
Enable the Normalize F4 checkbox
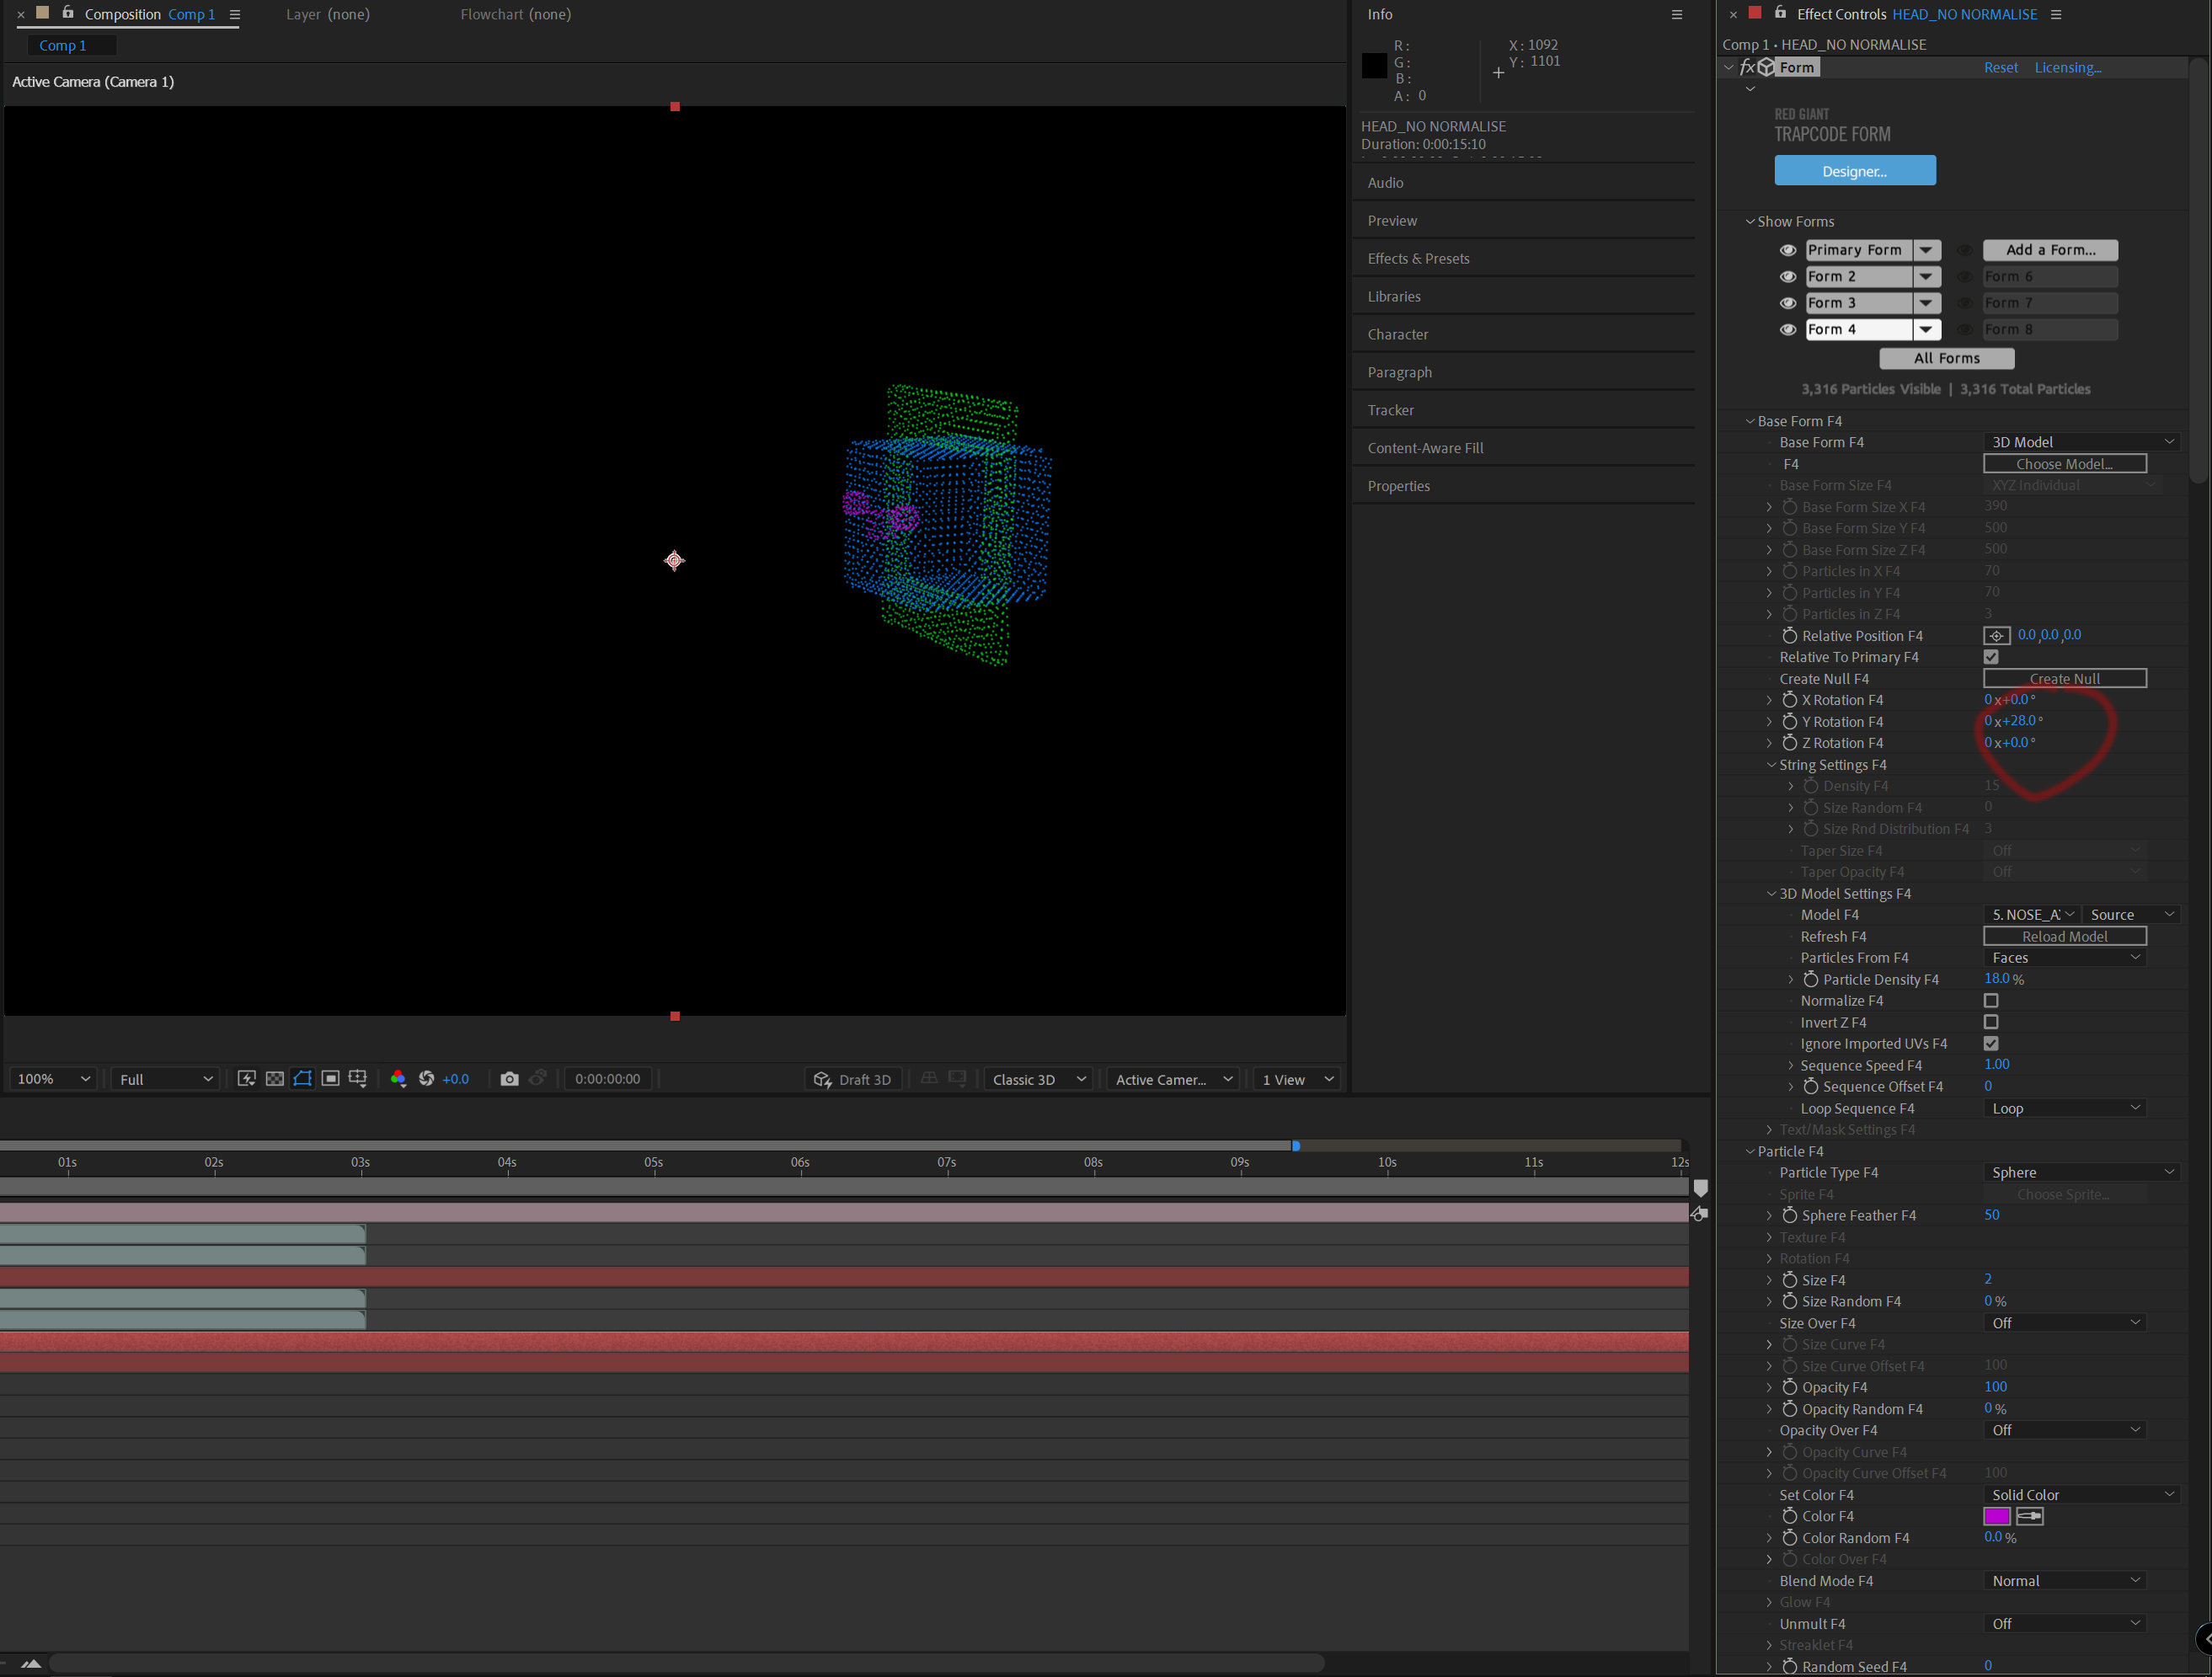[1990, 1000]
